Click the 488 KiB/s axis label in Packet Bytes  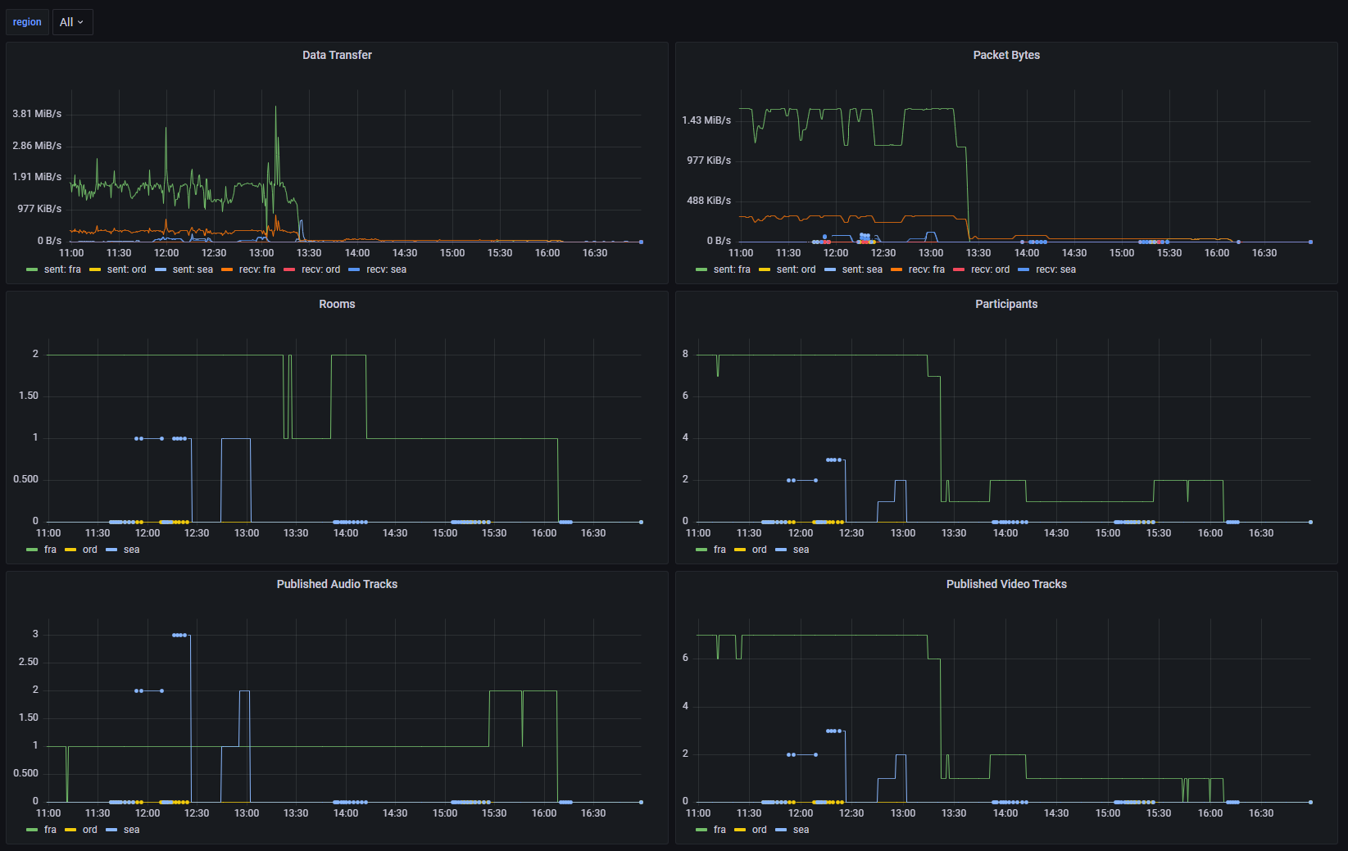click(709, 201)
